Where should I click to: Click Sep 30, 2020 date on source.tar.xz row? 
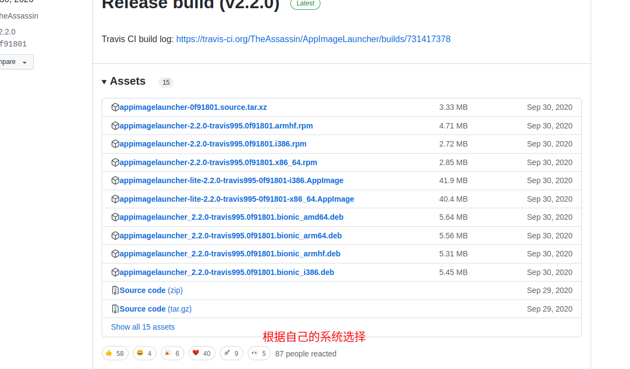coord(550,107)
